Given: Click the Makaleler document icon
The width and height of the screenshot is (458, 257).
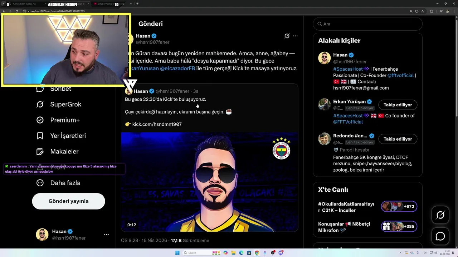Looking at the screenshot, I should click(x=40, y=151).
